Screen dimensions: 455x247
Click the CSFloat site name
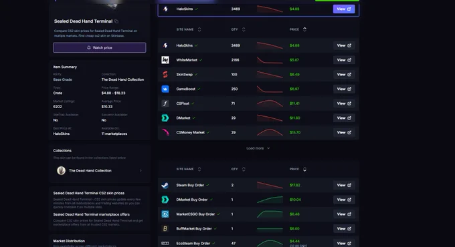click(183, 103)
